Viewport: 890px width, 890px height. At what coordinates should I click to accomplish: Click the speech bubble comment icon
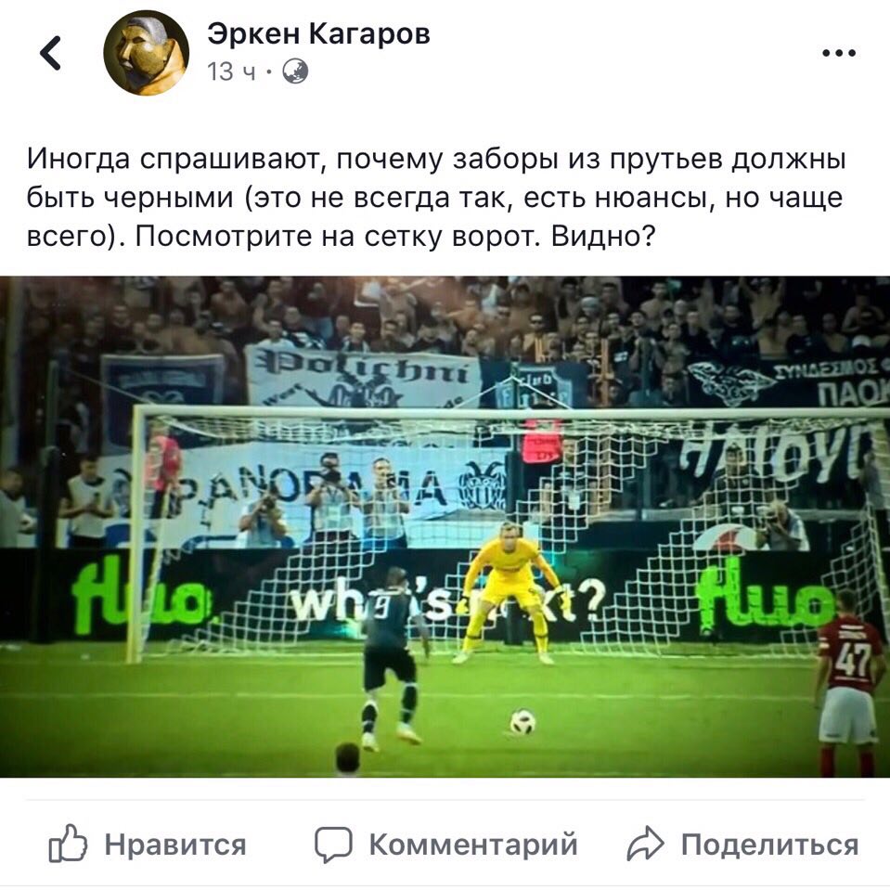[x=334, y=845]
